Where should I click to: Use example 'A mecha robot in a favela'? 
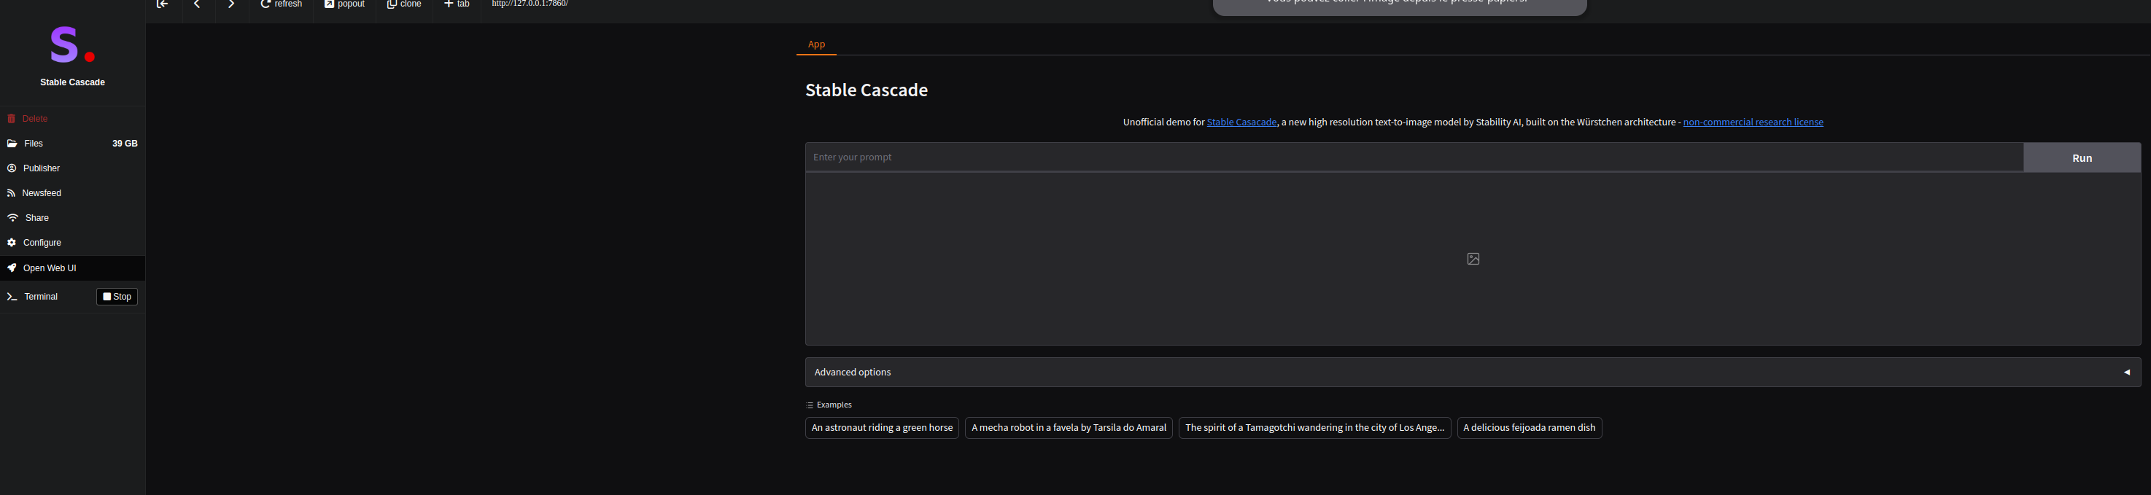click(1069, 428)
